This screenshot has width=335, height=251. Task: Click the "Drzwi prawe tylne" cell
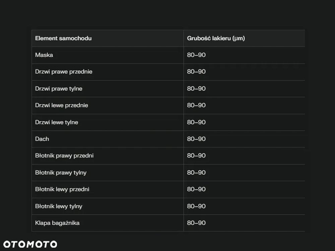(x=59, y=89)
